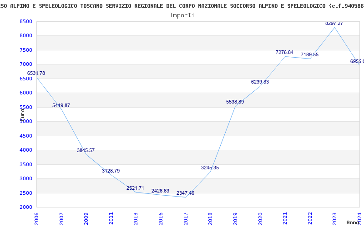Viewport: 364px width, 227px height.
Task: Select the 5419.87 data value label
Action: [61, 105]
